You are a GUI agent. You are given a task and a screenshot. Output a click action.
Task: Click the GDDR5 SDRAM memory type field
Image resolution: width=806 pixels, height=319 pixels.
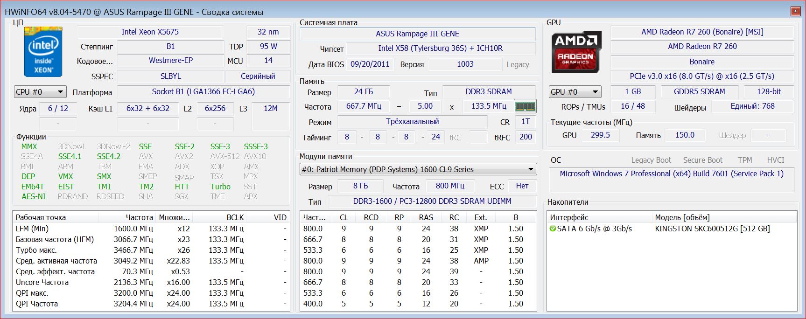[700, 91]
